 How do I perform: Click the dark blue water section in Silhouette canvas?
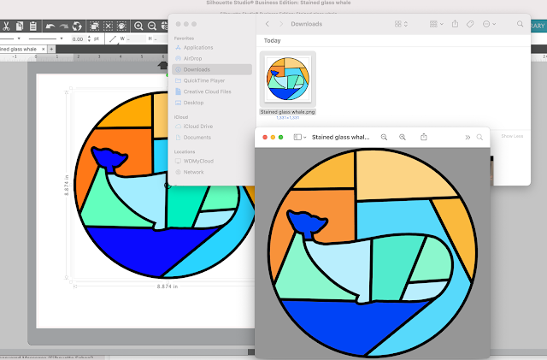[x=150, y=249]
